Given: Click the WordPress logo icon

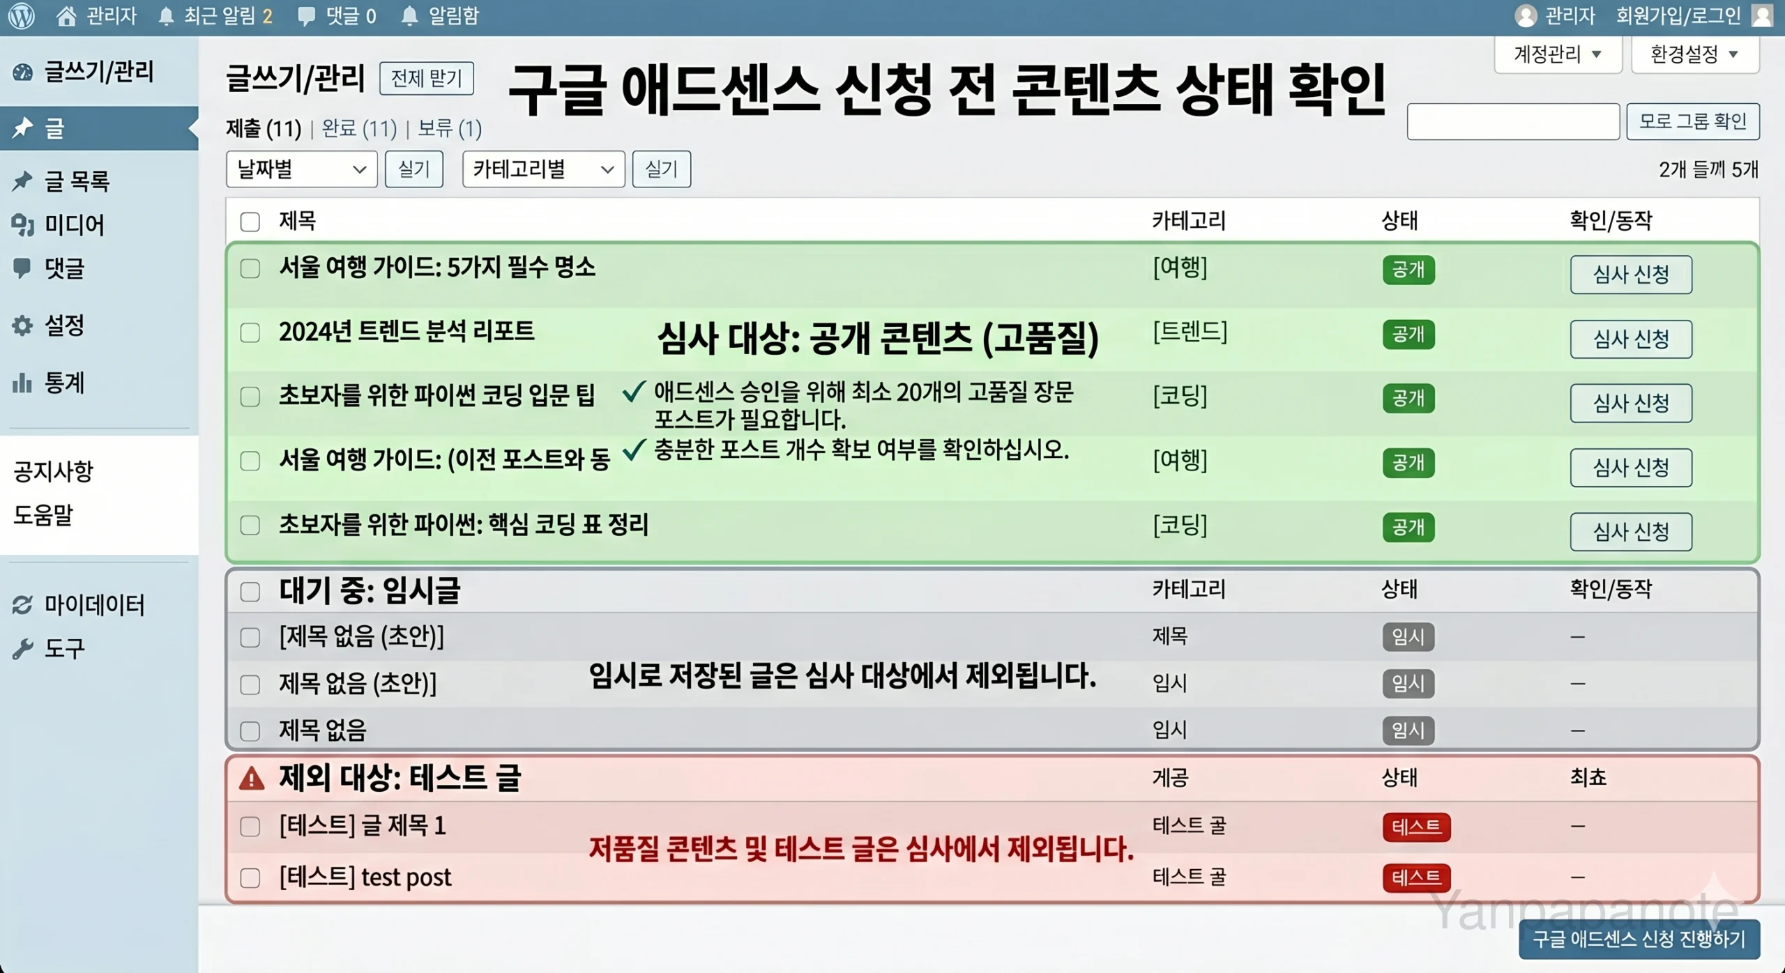Looking at the screenshot, I should (22, 15).
